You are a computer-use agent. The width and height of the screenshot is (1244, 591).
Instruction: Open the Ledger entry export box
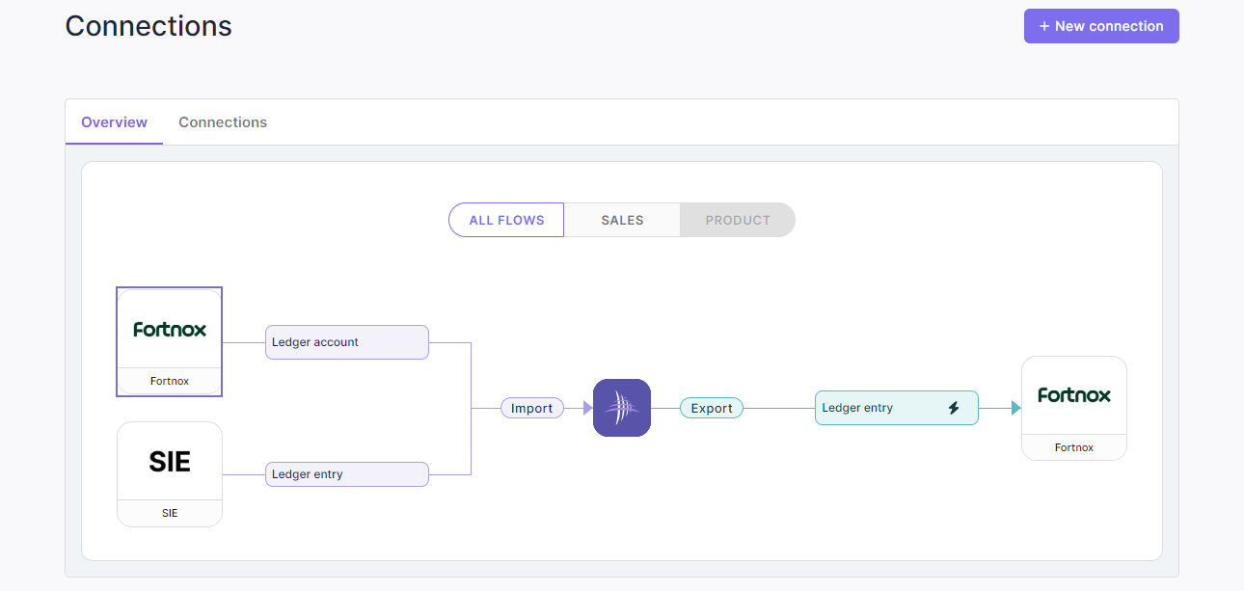coord(897,408)
